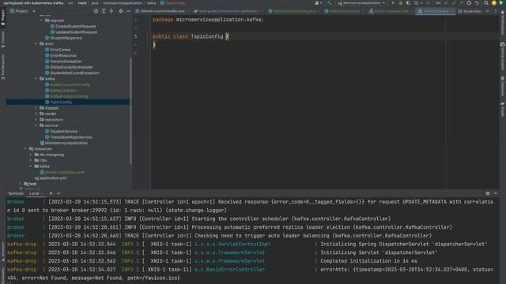This screenshot has width=506, height=284.
Task: Select the TopicConfig.java editor tab
Action: (436, 11)
